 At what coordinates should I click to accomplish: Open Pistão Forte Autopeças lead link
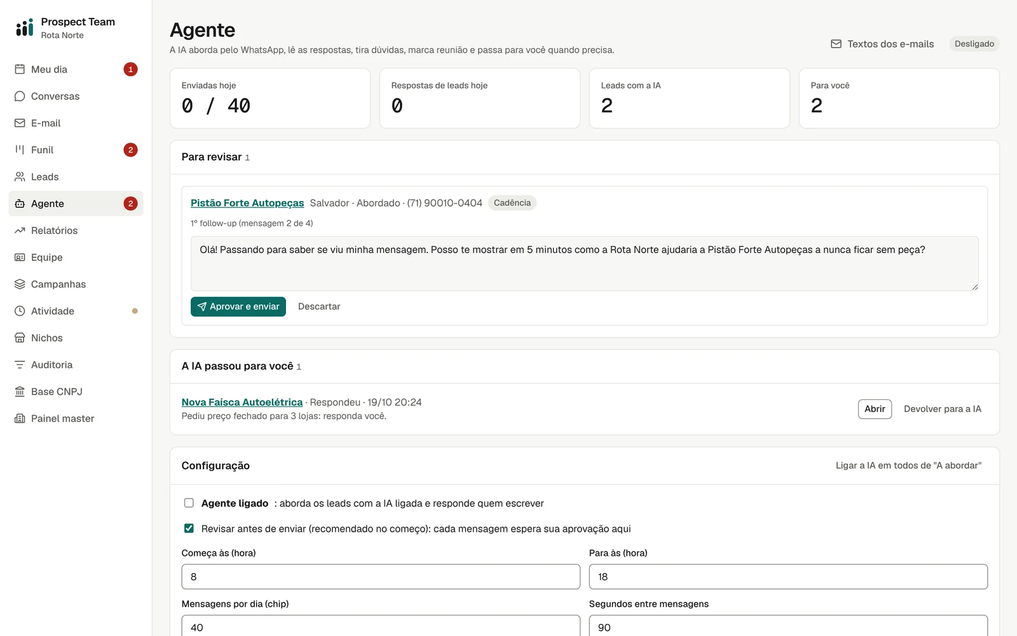click(x=247, y=203)
